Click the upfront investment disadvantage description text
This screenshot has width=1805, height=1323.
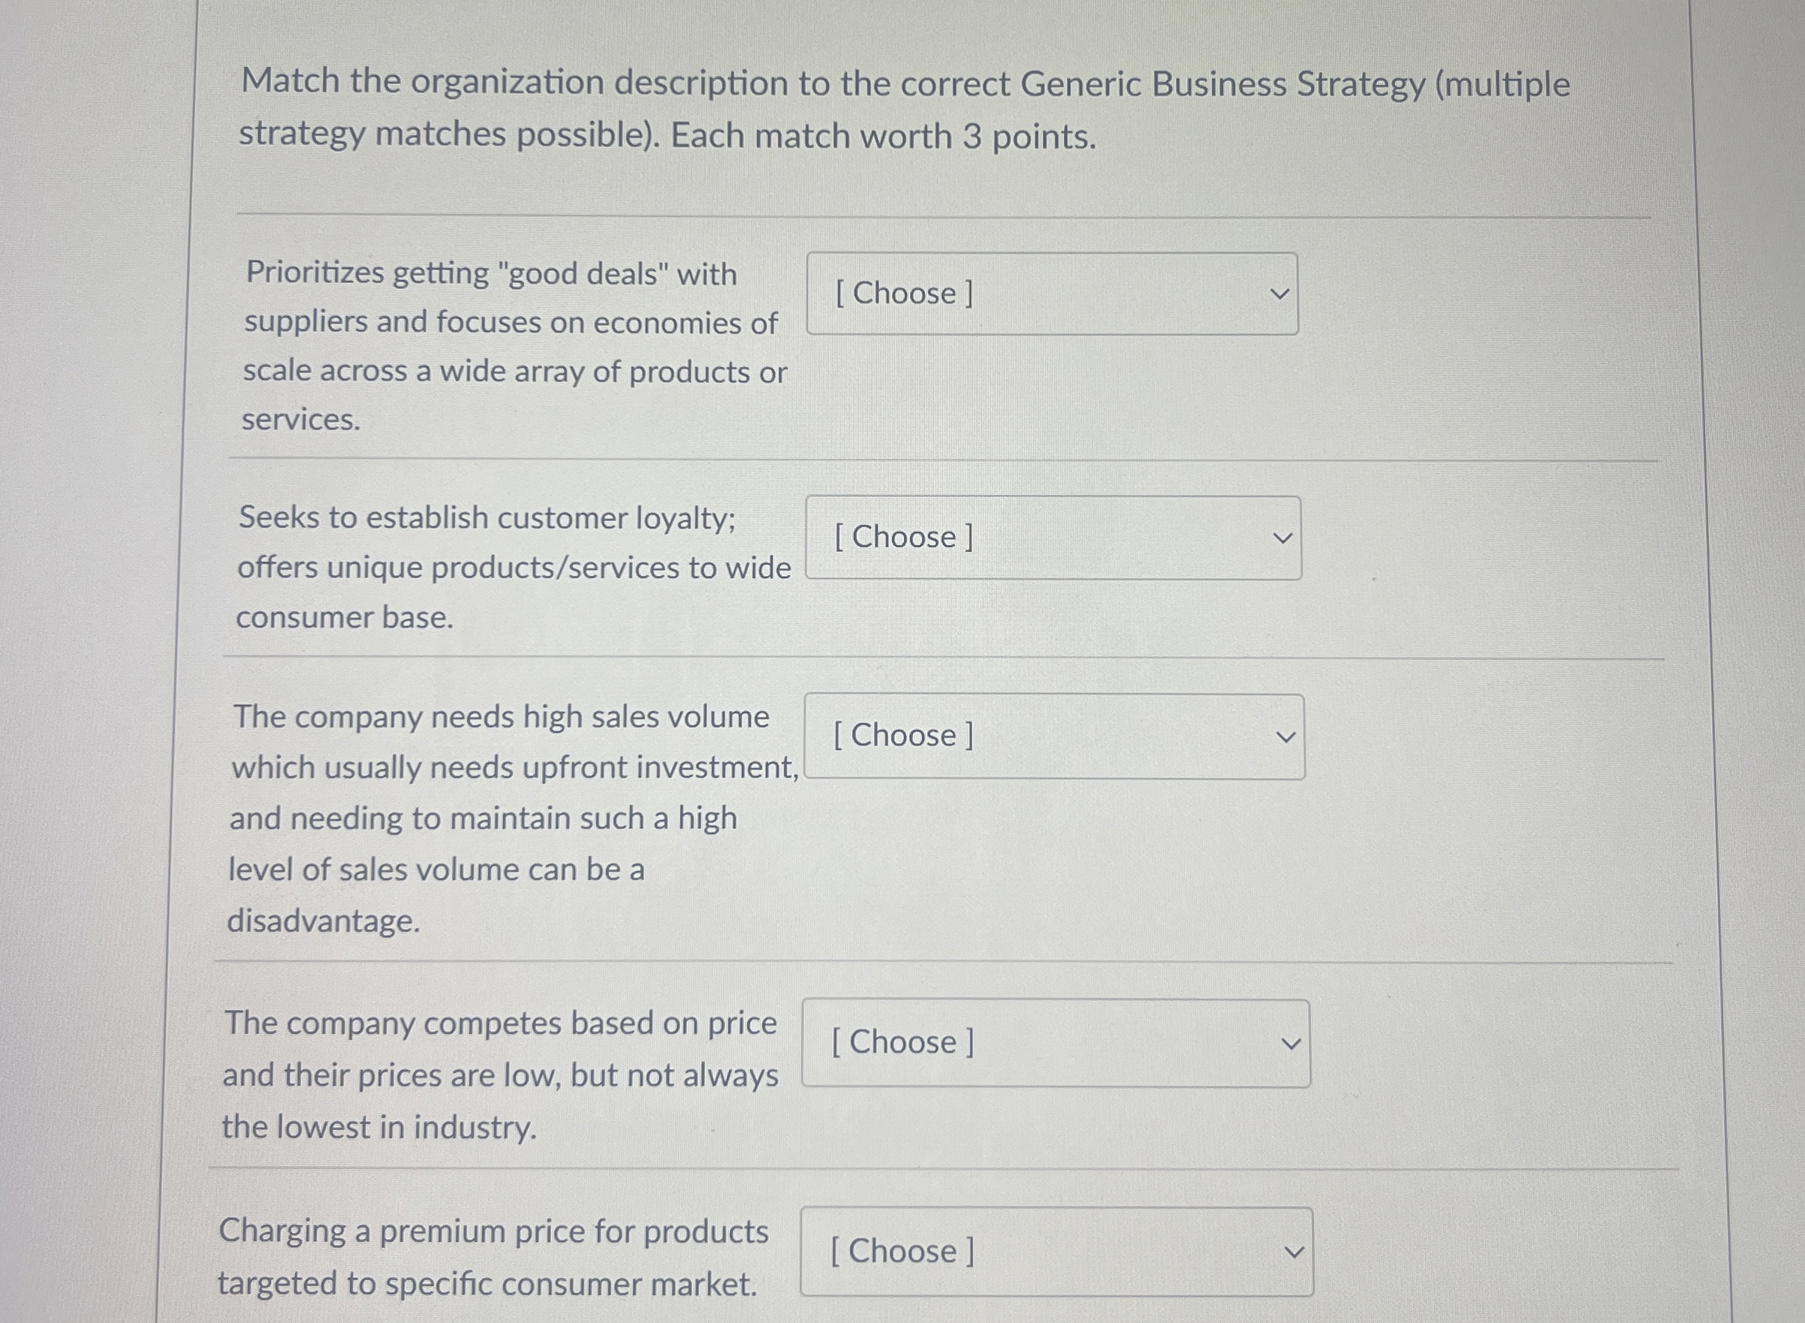tap(513, 818)
